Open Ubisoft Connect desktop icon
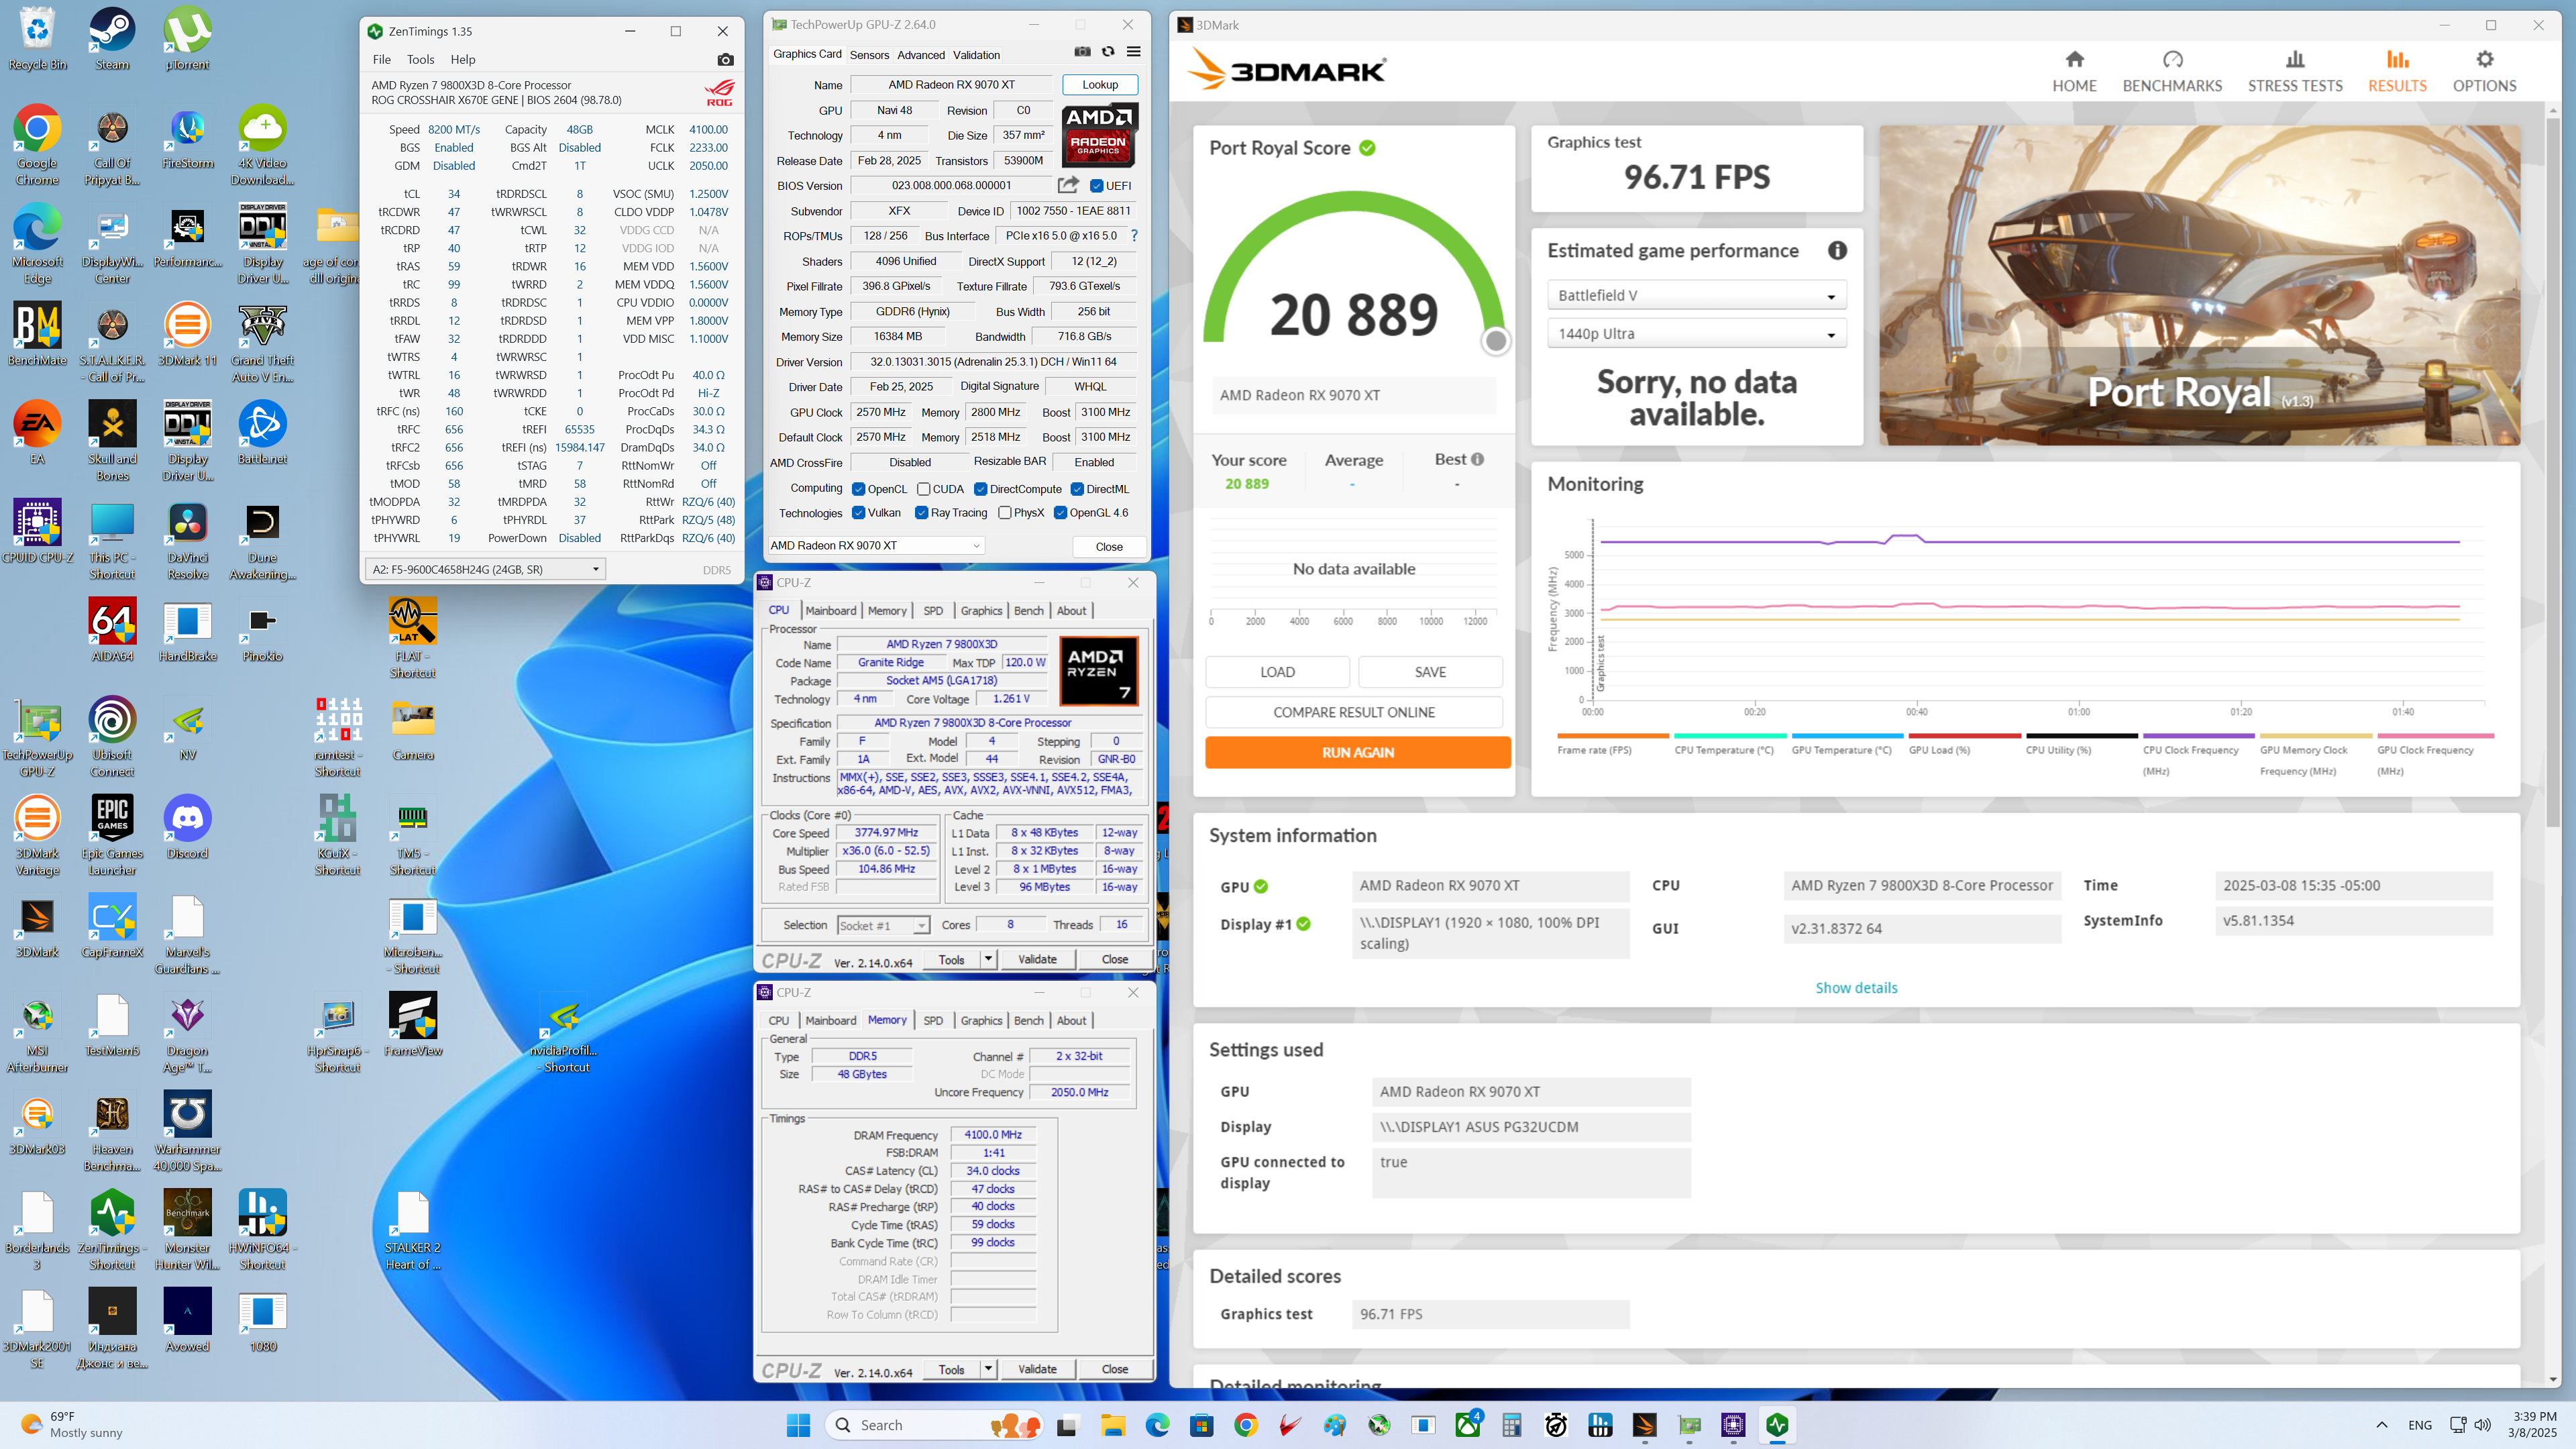This screenshot has height=1449, width=2576. coord(112,737)
